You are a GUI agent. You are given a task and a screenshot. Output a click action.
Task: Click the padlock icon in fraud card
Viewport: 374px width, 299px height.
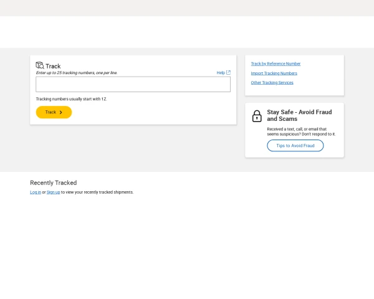pyautogui.click(x=257, y=116)
